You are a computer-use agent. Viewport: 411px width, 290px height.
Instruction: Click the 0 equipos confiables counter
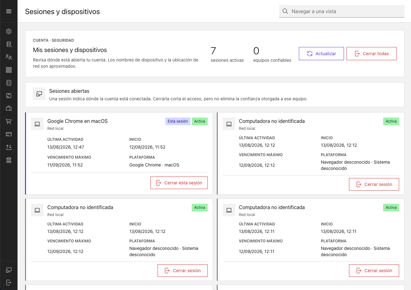pos(272,55)
